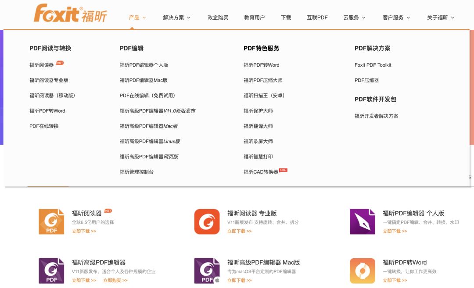474x288 pixels.
Task: Open 福昕PDF压缩大师 menu link
Action: click(x=263, y=80)
